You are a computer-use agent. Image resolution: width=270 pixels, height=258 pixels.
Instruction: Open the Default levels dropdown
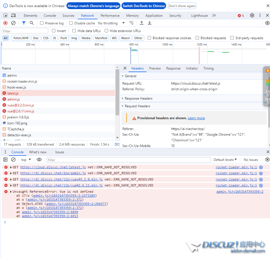tap(225, 160)
